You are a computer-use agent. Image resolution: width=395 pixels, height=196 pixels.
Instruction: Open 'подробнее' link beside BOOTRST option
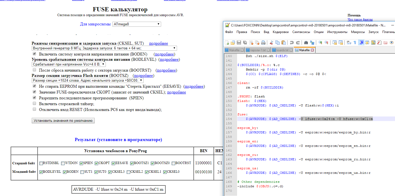166,70
